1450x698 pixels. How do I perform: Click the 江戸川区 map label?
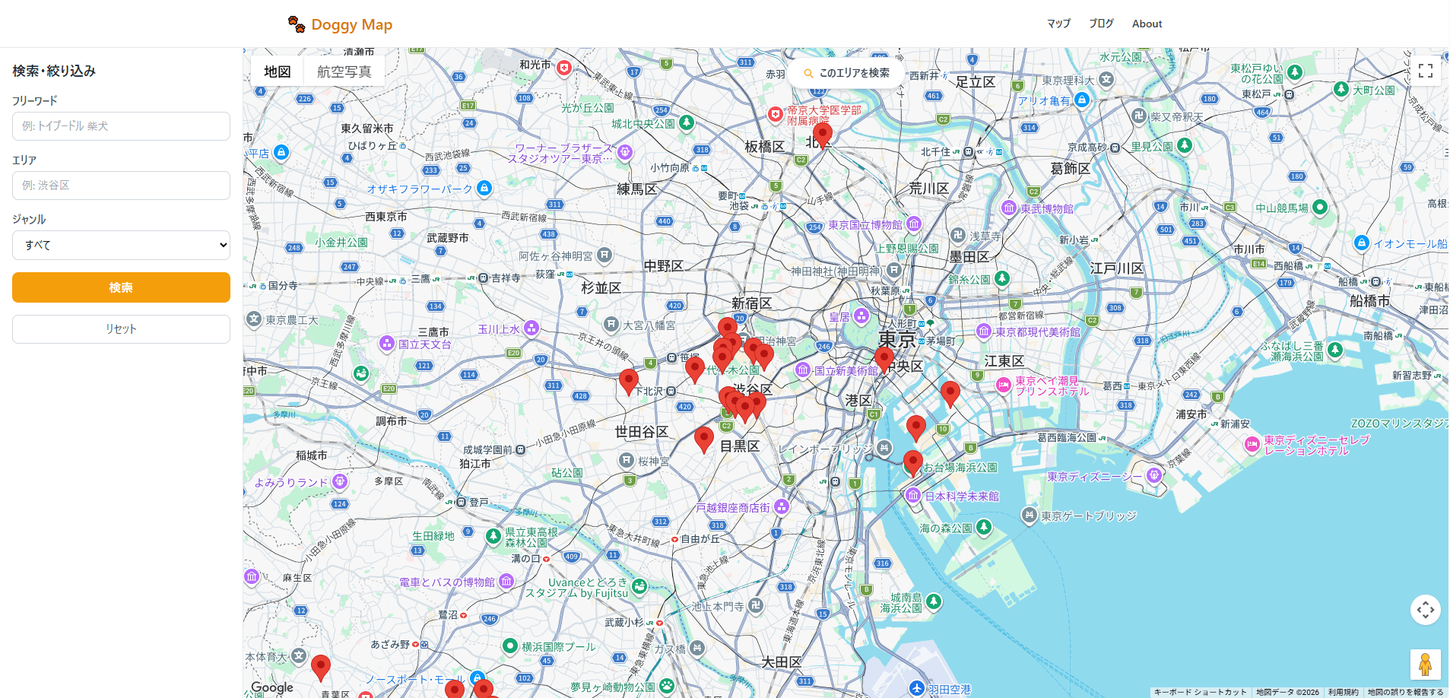click(x=1116, y=268)
